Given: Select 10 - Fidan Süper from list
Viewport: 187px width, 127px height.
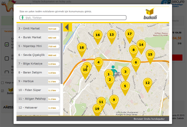Looking at the screenshot, I should click(38, 90).
